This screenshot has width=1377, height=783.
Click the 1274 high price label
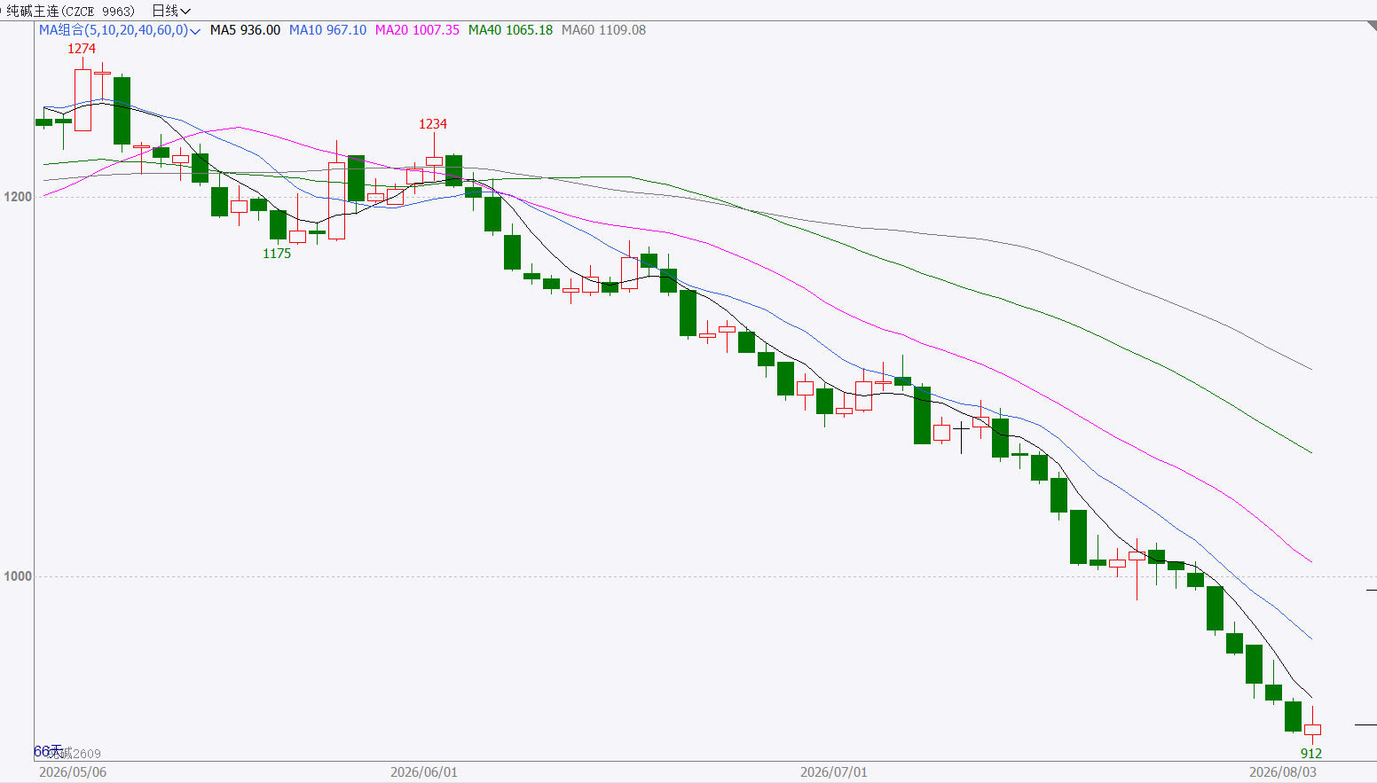[82, 49]
